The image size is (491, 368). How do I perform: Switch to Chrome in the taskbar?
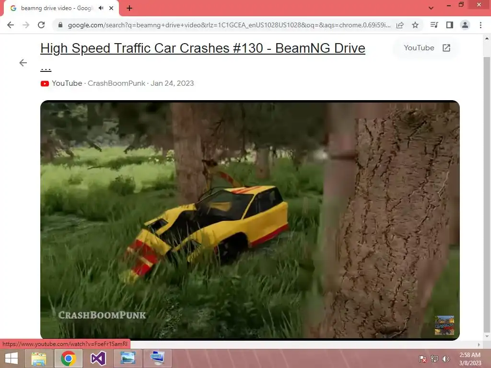69,358
